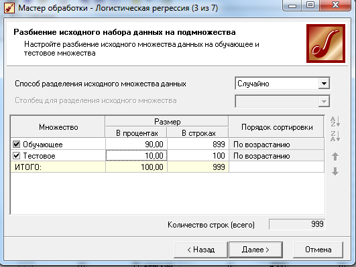Toggle the Обучающее set checkbox
The width and height of the screenshot is (356, 267).
(x=16, y=144)
